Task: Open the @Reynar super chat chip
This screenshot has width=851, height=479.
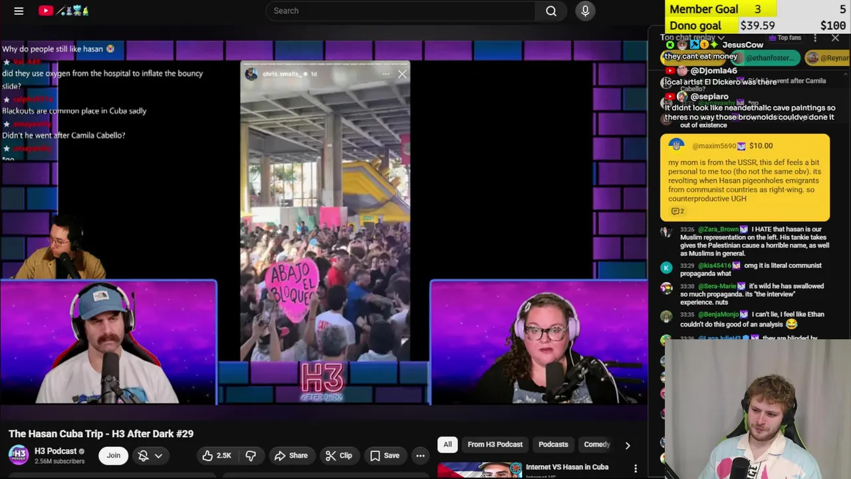Action: (x=828, y=58)
